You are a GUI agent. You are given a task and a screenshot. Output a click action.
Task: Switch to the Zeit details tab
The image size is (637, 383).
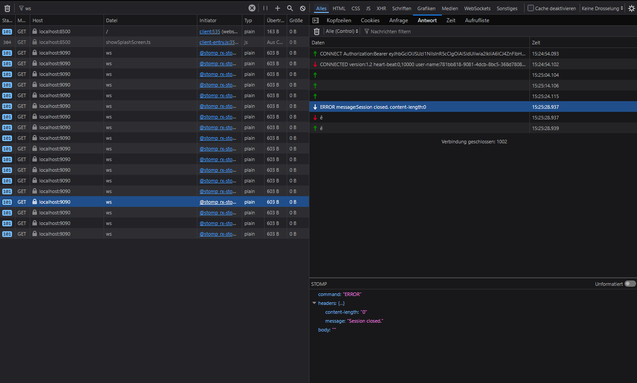451,20
